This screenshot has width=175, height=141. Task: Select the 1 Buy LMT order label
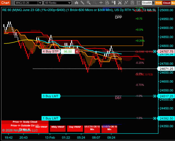click(x=51, y=118)
